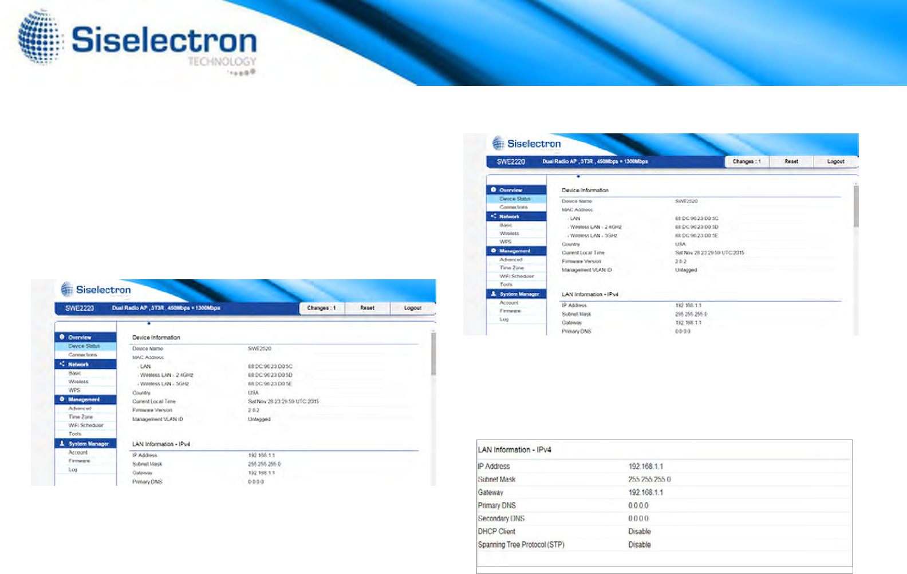Click "Current Local Time" label in the right screenshot
Image resolution: width=907 pixels, height=574 pixels.
[583, 253]
